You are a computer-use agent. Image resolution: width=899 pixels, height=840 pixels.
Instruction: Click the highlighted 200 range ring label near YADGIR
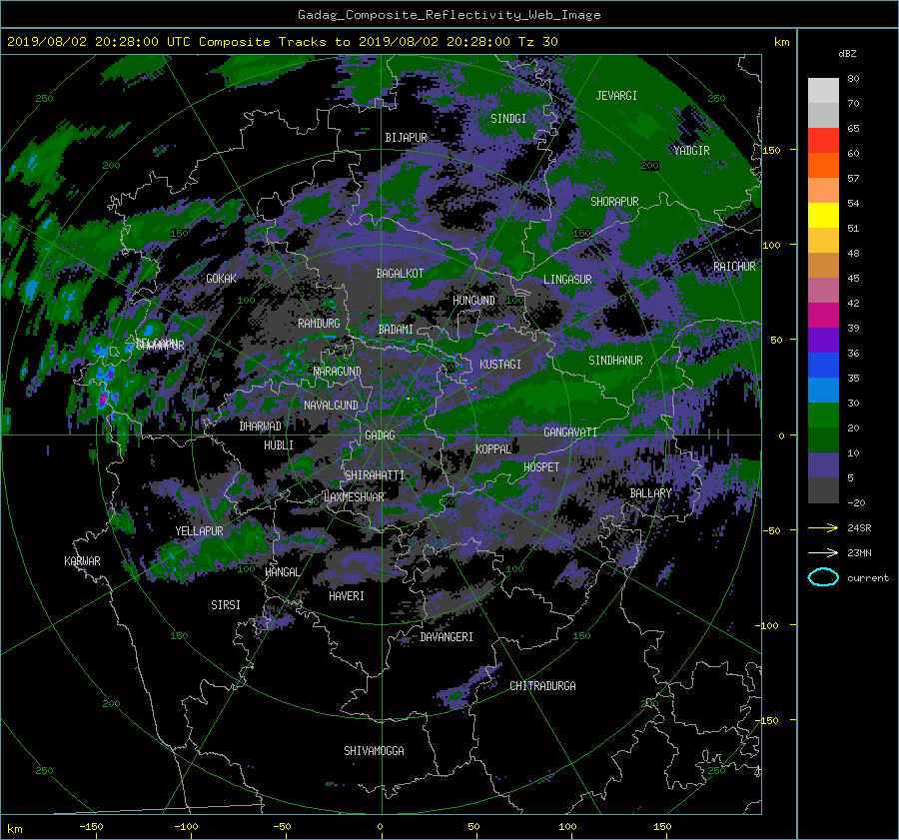(x=649, y=166)
